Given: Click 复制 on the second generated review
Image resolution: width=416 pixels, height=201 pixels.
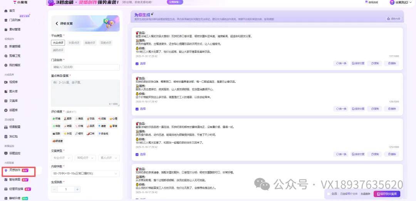Looking at the screenshot, I should [x=374, y=109].
